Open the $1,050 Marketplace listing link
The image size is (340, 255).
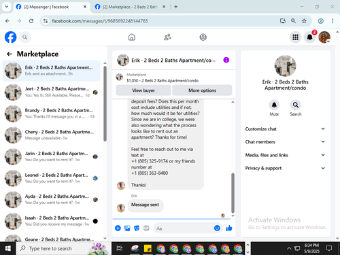[x=163, y=80]
